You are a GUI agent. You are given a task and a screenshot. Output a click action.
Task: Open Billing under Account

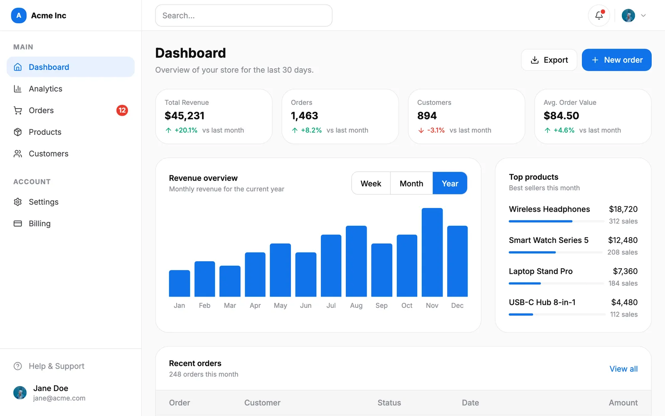(71, 223)
